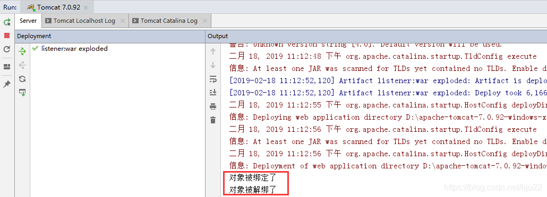Viewport: 547px width, 197px height.
Task: Close the Tomcat Localhost Log tab
Action: click(123, 21)
